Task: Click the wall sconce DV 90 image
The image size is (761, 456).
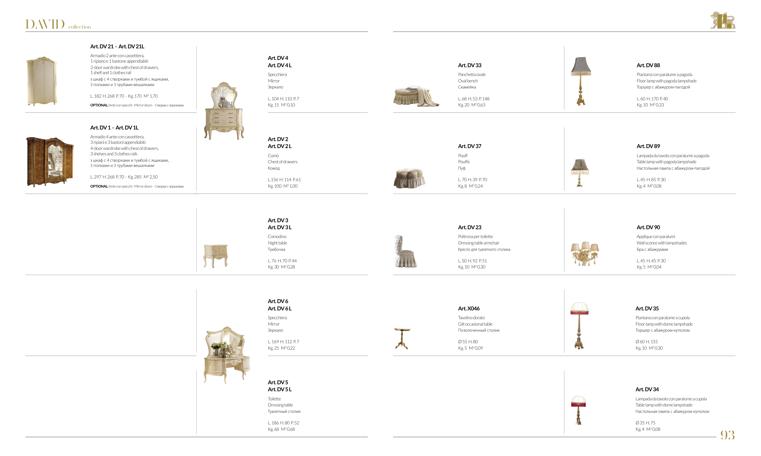Action: point(584,254)
